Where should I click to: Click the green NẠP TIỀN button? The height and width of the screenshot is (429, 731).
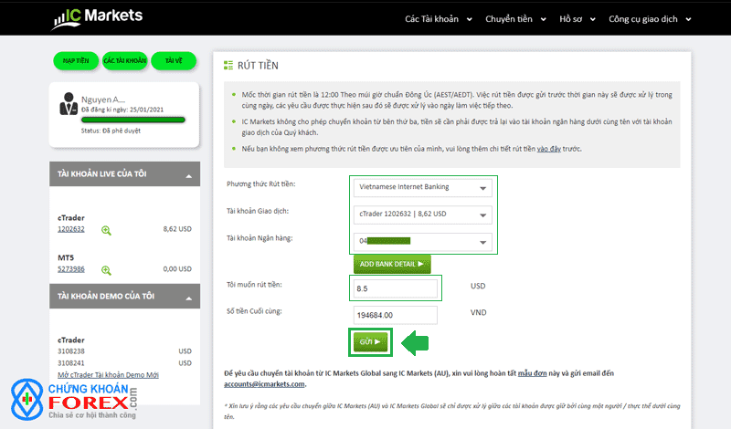(x=76, y=60)
